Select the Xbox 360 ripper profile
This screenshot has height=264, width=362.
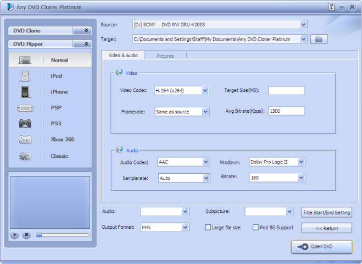coord(50,139)
